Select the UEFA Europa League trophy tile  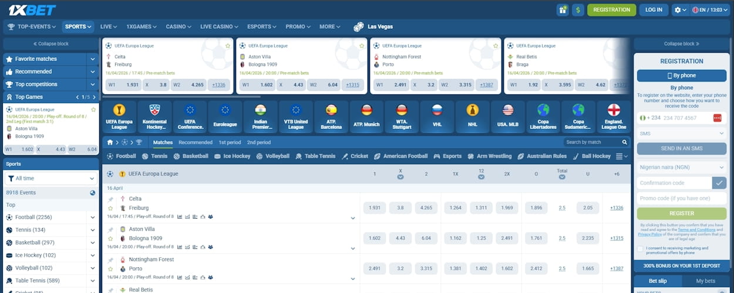click(119, 117)
